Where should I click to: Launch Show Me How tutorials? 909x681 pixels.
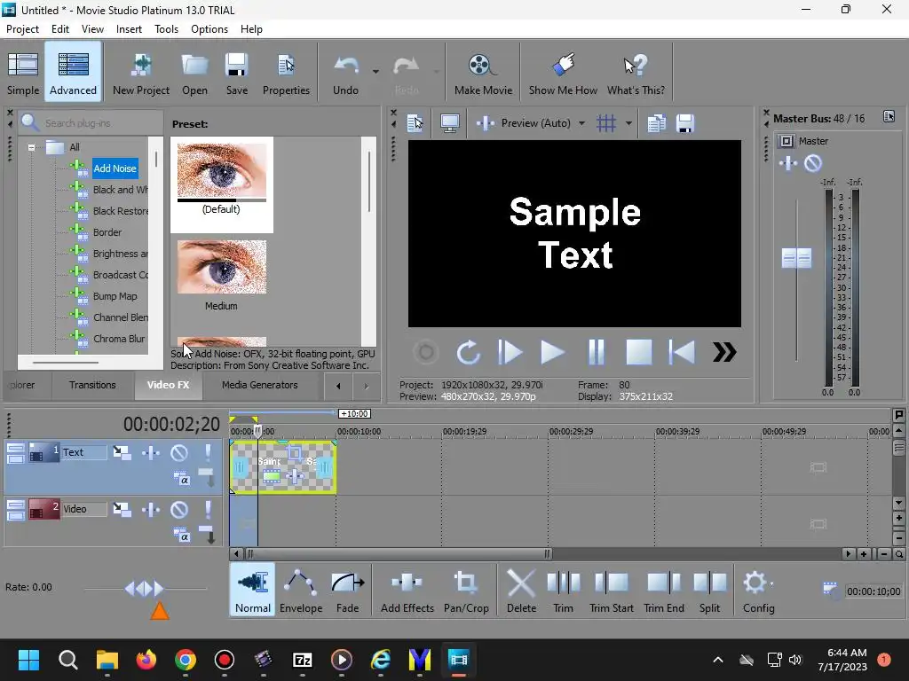(563, 73)
